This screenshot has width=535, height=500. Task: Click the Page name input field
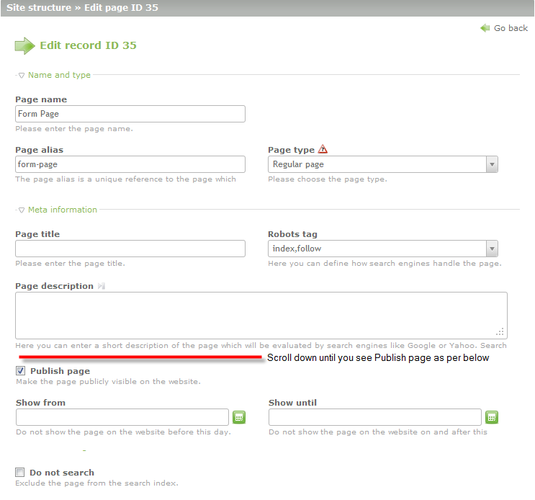click(x=130, y=114)
